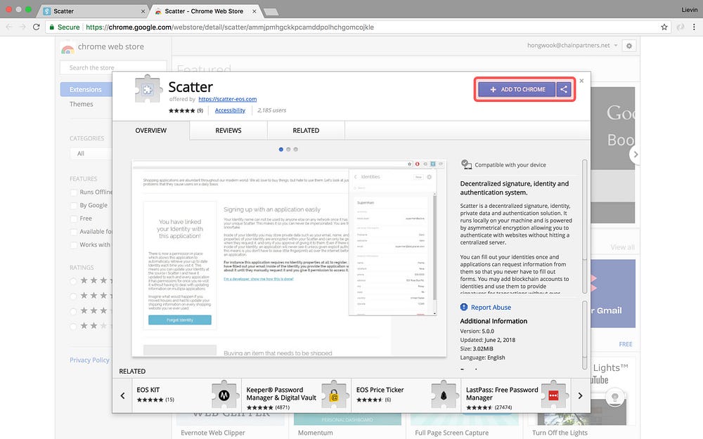703x439 pixels.
Task: Open the EOS KIT related extension
Action: pos(148,390)
